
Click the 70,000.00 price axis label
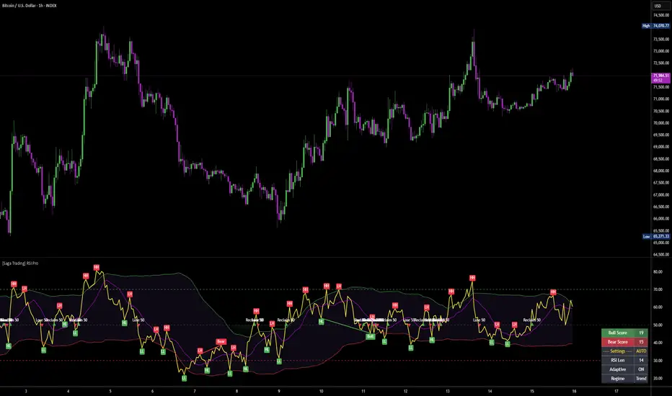tap(661, 123)
